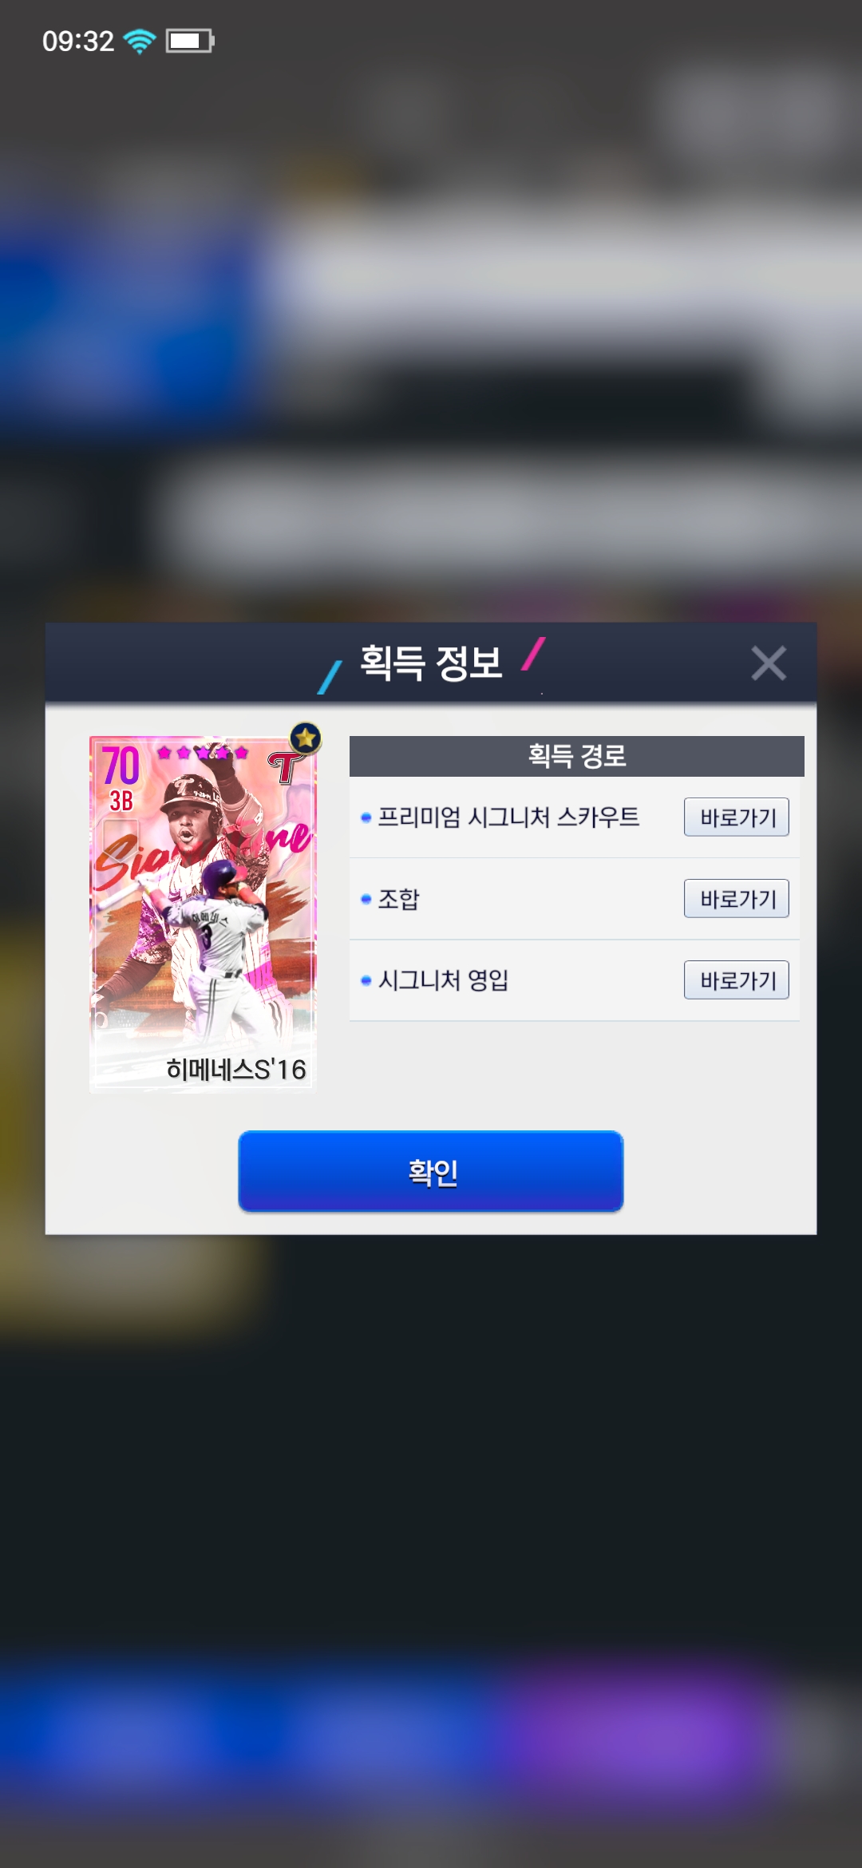Screen dimensions: 862x1868
Task: Tap the 3B position label
Action: click(x=121, y=801)
